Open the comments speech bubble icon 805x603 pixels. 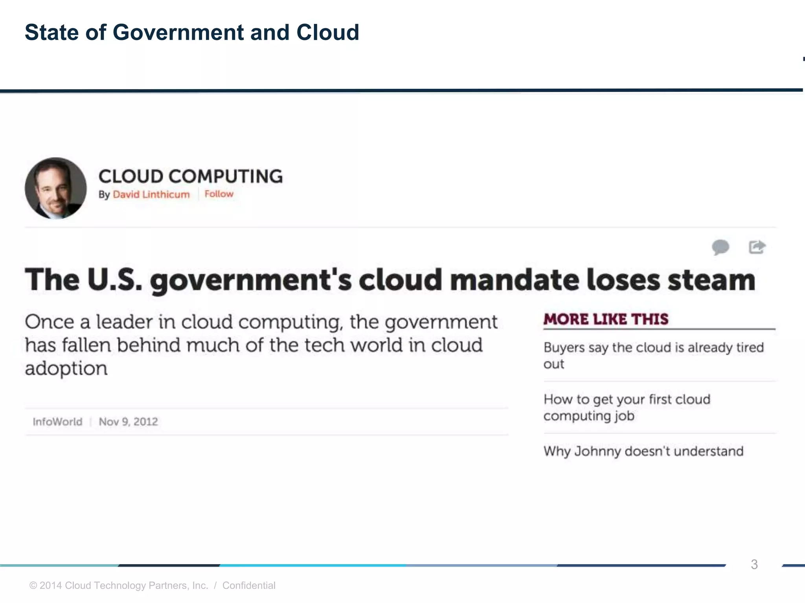(720, 247)
